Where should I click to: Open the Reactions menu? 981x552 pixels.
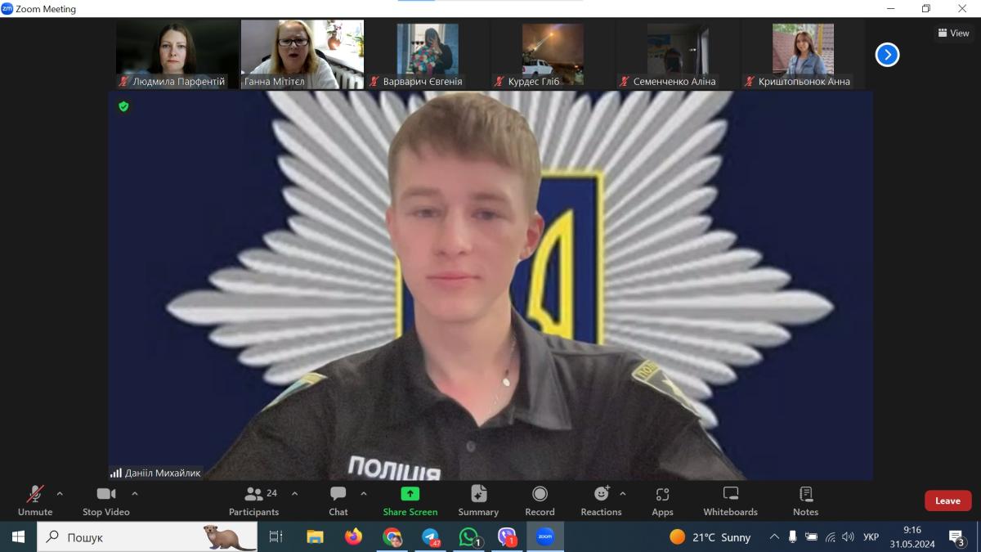[602, 500]
